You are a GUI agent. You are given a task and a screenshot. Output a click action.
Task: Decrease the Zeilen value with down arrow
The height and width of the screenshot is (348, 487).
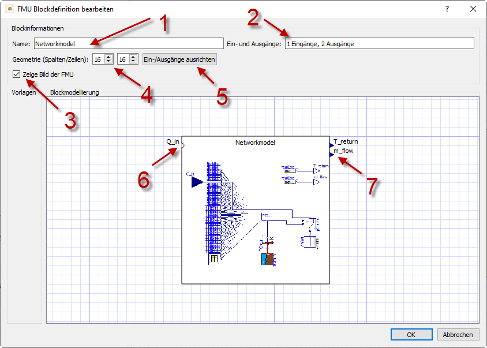(x=133, y=62)
